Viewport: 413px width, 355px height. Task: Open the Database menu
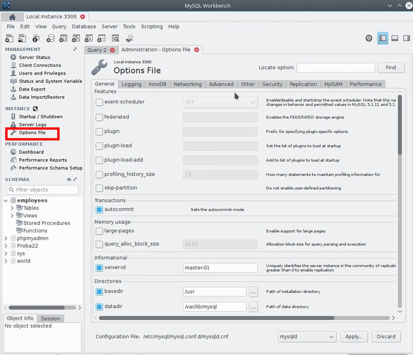[x=84, y=27]
